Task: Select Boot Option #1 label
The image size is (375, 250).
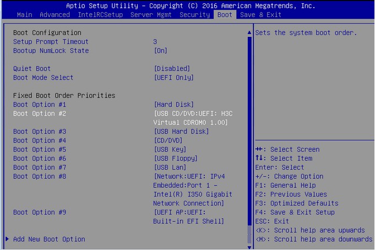Action: point(40,105)
